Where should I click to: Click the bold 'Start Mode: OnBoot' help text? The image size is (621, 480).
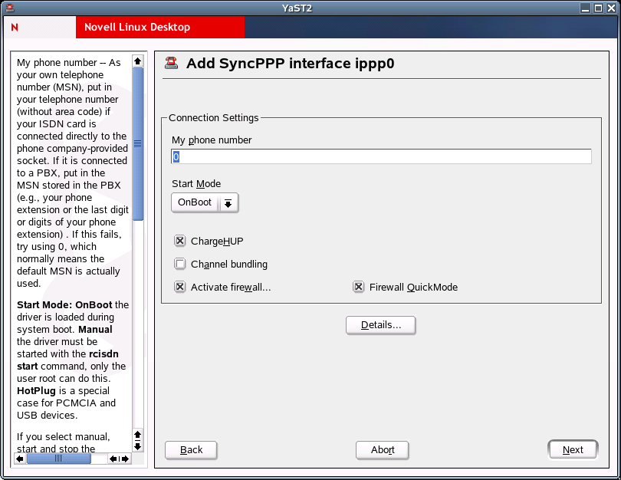coord(64,305)
